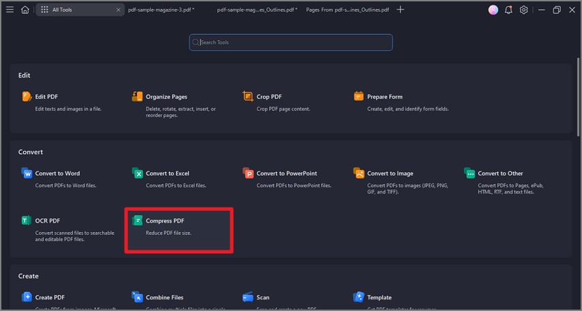Go to the Home screen icon
Screen dimensions: 582x311
coord(25,10)
